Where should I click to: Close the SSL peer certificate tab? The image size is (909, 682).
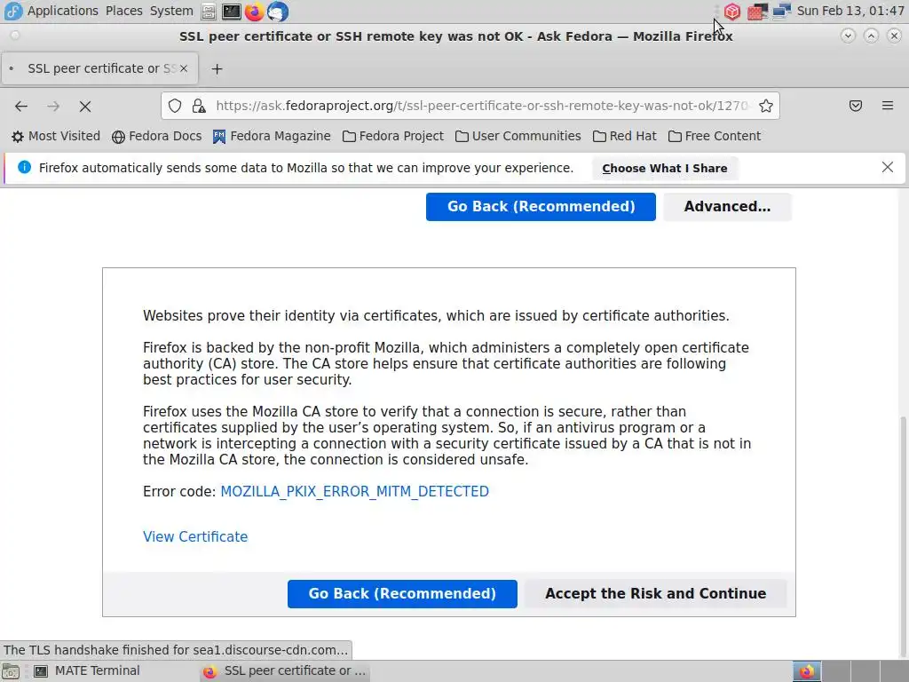[184, 68]
